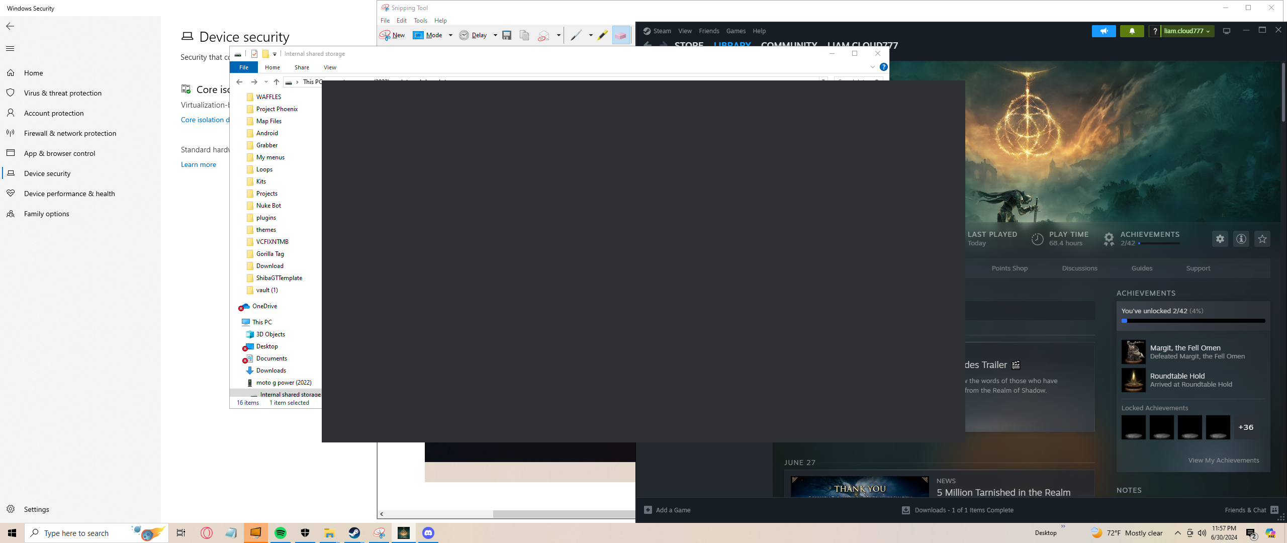Open the Friends menu in Steam
The width and height of the screenshot is (1287, 543).
(709, 31)
